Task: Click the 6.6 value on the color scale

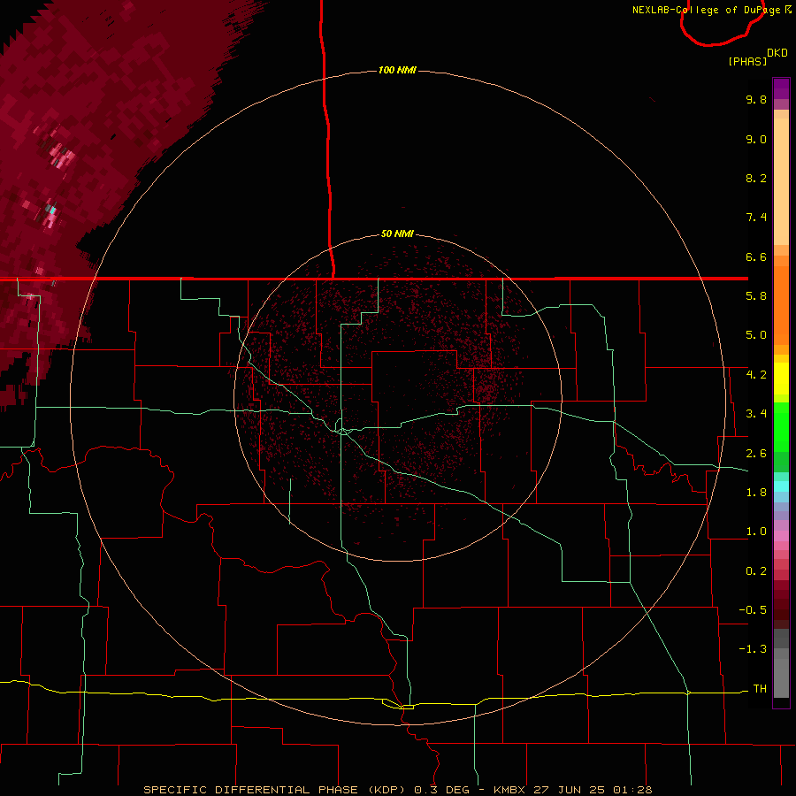Action: pos(756,256)
